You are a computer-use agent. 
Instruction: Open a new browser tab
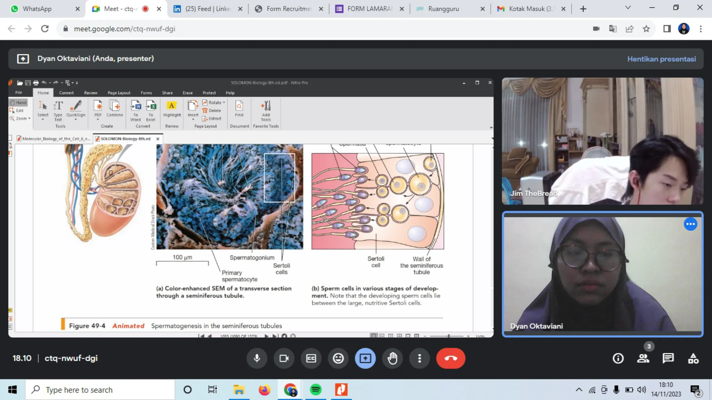click(x=583, y=9)
